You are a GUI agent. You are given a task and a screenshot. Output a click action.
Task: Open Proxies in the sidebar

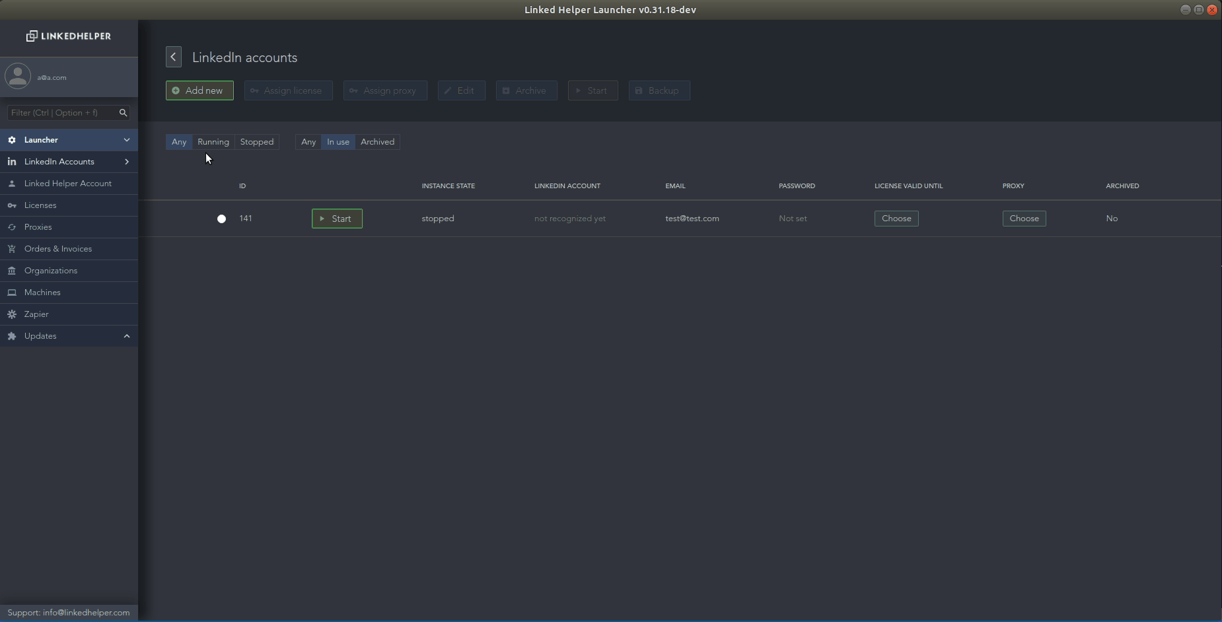click(x=69, y=227)
